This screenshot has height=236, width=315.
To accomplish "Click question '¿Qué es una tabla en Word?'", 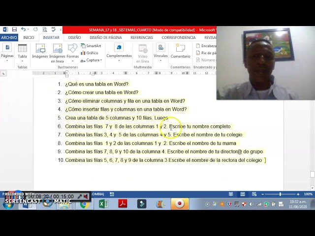I will [96, 84].
